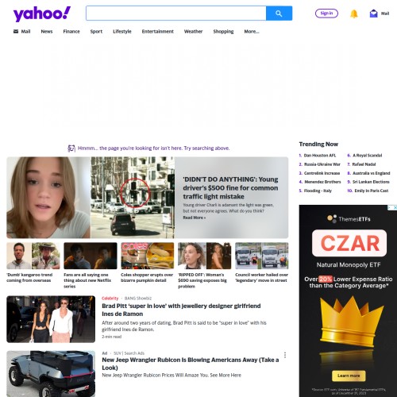This screenshot has height=397, width=397.
Task: Click the search input field
Action: [176, 13]
